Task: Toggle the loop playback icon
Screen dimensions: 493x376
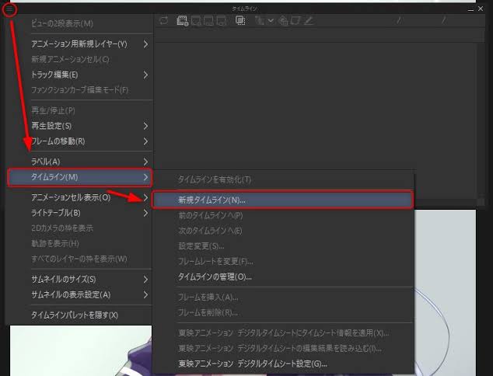Action: pyautogui.click(x=163, y=21)
